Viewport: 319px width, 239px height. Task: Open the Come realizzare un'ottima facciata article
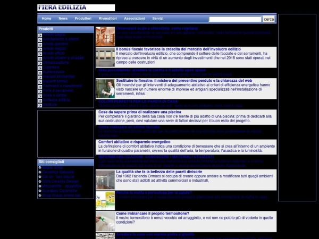coord(129,127)
